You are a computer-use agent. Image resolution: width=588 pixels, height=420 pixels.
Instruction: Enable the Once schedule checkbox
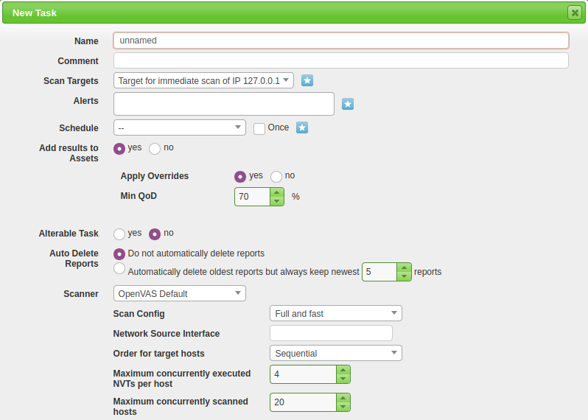259,128
